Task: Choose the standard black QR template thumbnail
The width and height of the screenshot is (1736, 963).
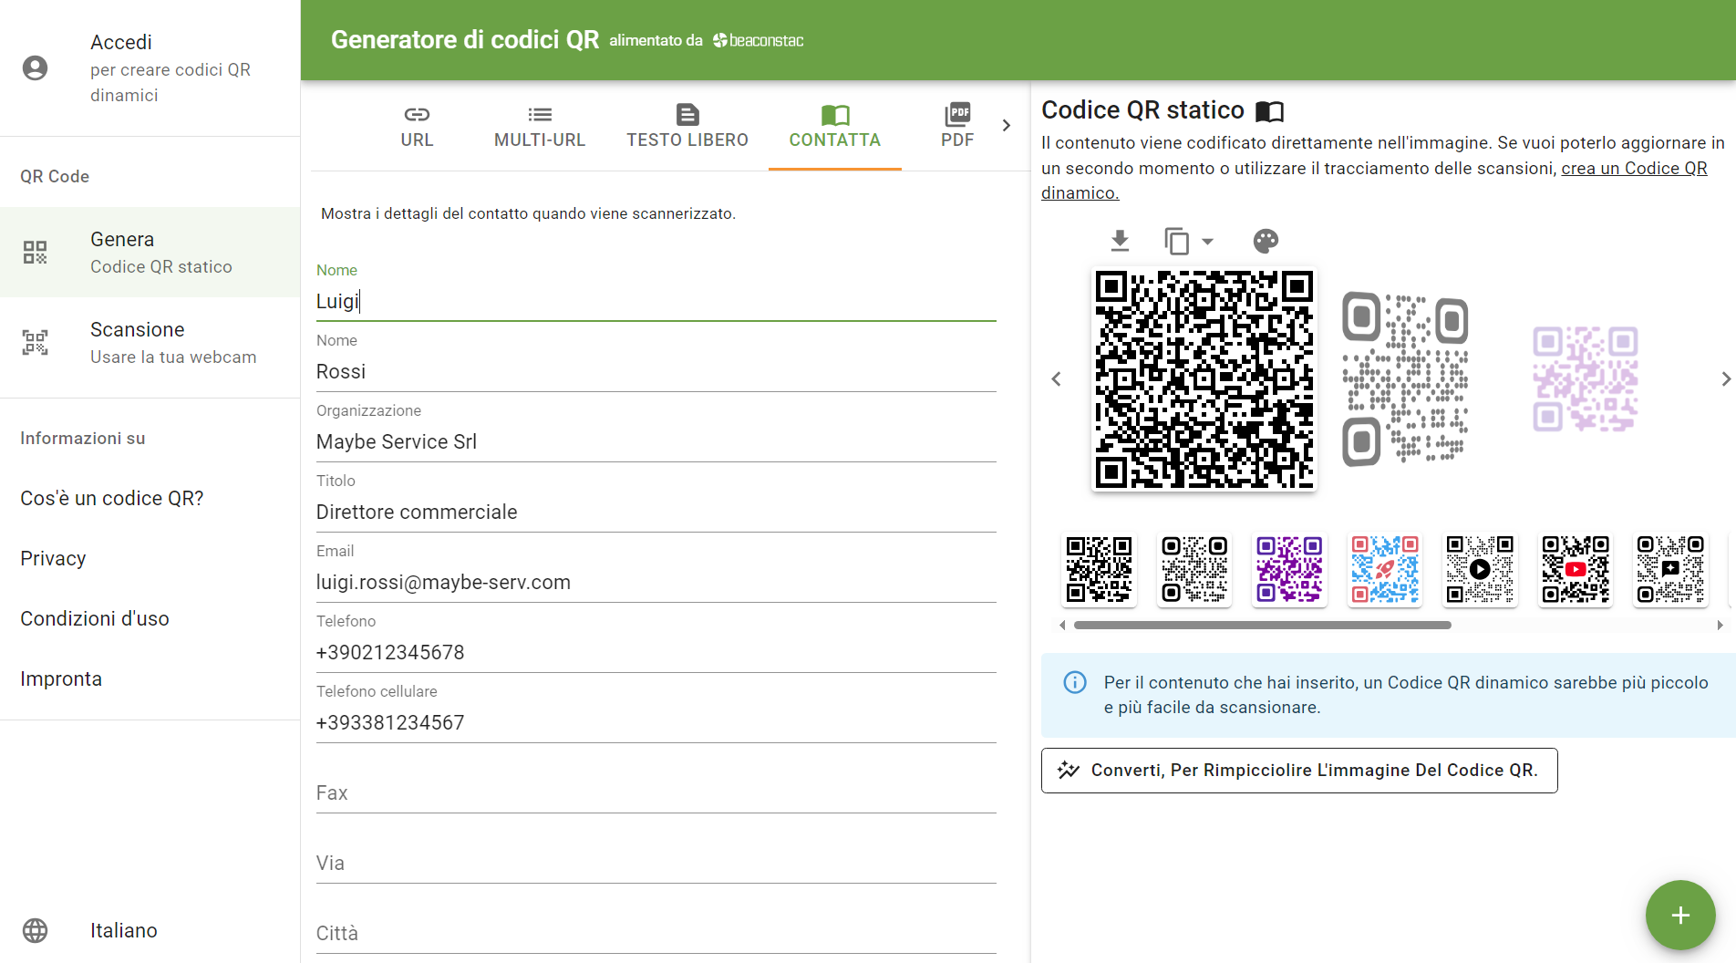Action: click(x=1100, y=570)
